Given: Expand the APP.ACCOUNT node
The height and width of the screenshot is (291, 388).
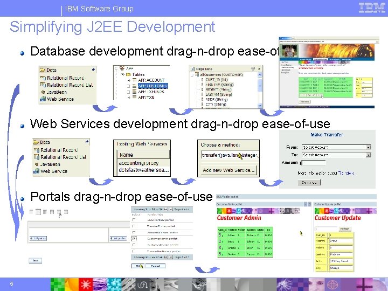Looking at the screenshot, I should point(128,80).
